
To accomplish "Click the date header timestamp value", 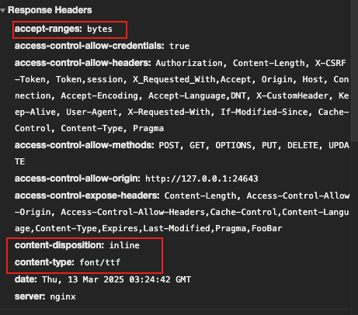I will click(116, 279).
